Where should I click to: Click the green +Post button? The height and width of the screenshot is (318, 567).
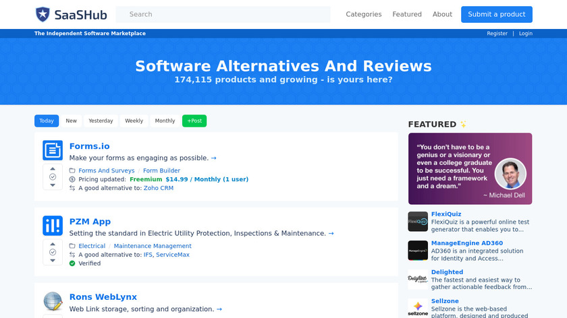click(x=194, y=121)
